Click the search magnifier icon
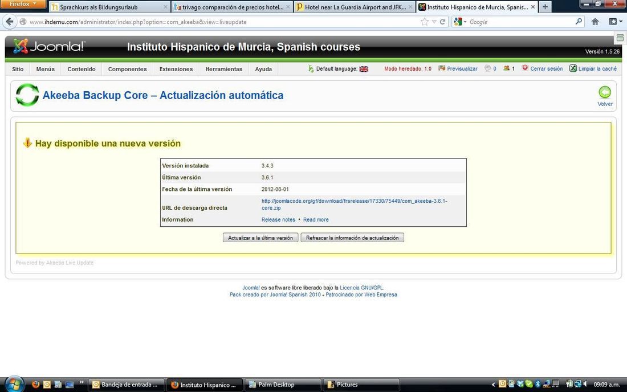The height and width of the screenshot is (392, 627). point(579,22)
